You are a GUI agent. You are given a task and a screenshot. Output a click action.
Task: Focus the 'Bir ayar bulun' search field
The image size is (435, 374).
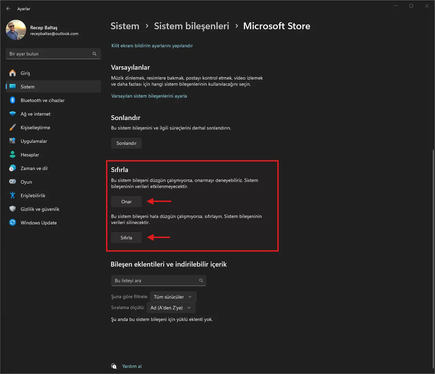point(53,54)
